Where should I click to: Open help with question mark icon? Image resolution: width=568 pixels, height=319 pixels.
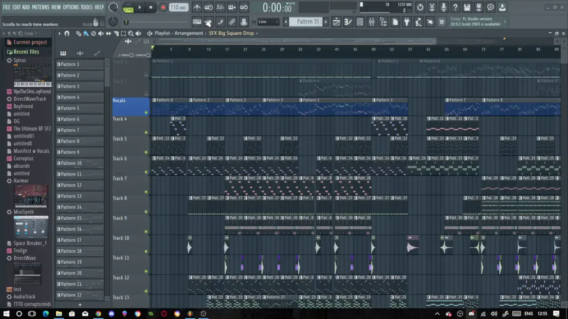455,7
